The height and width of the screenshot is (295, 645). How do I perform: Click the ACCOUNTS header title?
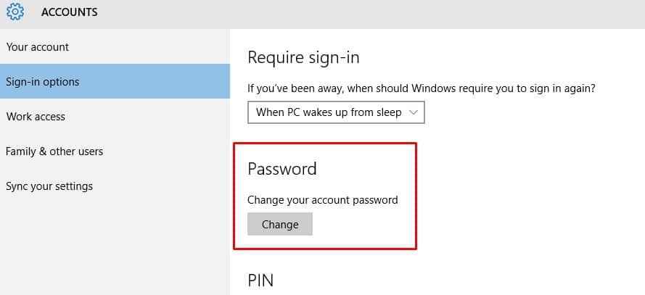click(x=70, y=12)
